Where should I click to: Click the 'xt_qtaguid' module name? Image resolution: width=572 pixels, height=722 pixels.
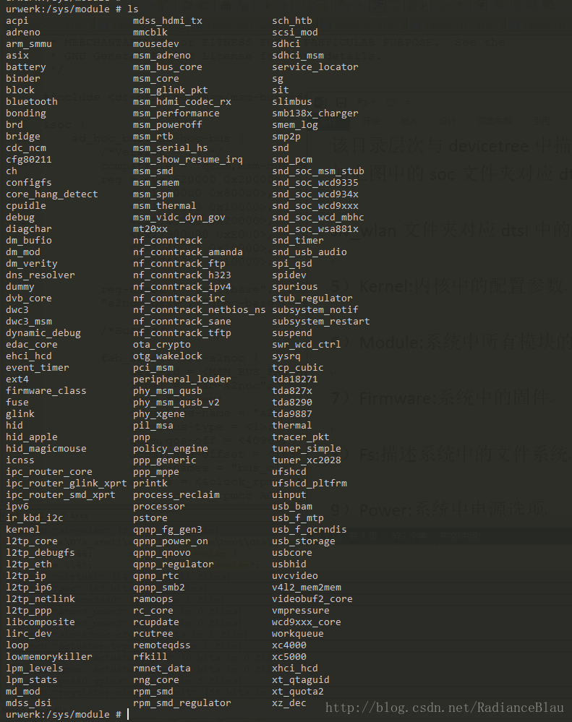click(x=301, y=679)
